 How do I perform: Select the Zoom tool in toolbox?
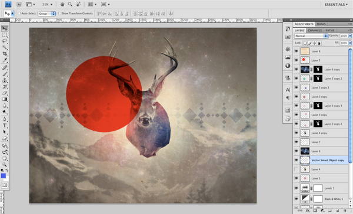coord(5,165)
